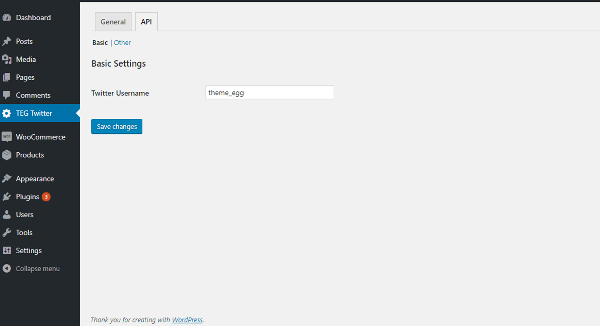Click the TEG Twitter gear icon

click(x=7, y=113)
